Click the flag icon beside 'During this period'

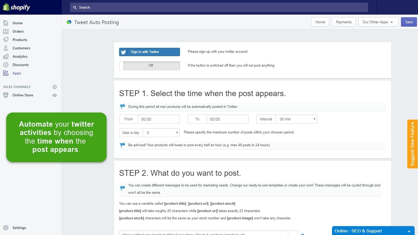123,107
